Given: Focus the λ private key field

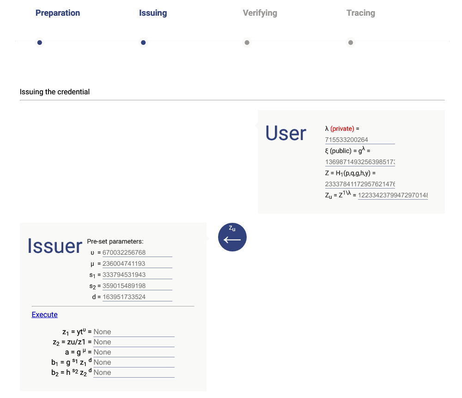Looking at the screenshot, I should point(360,140).
